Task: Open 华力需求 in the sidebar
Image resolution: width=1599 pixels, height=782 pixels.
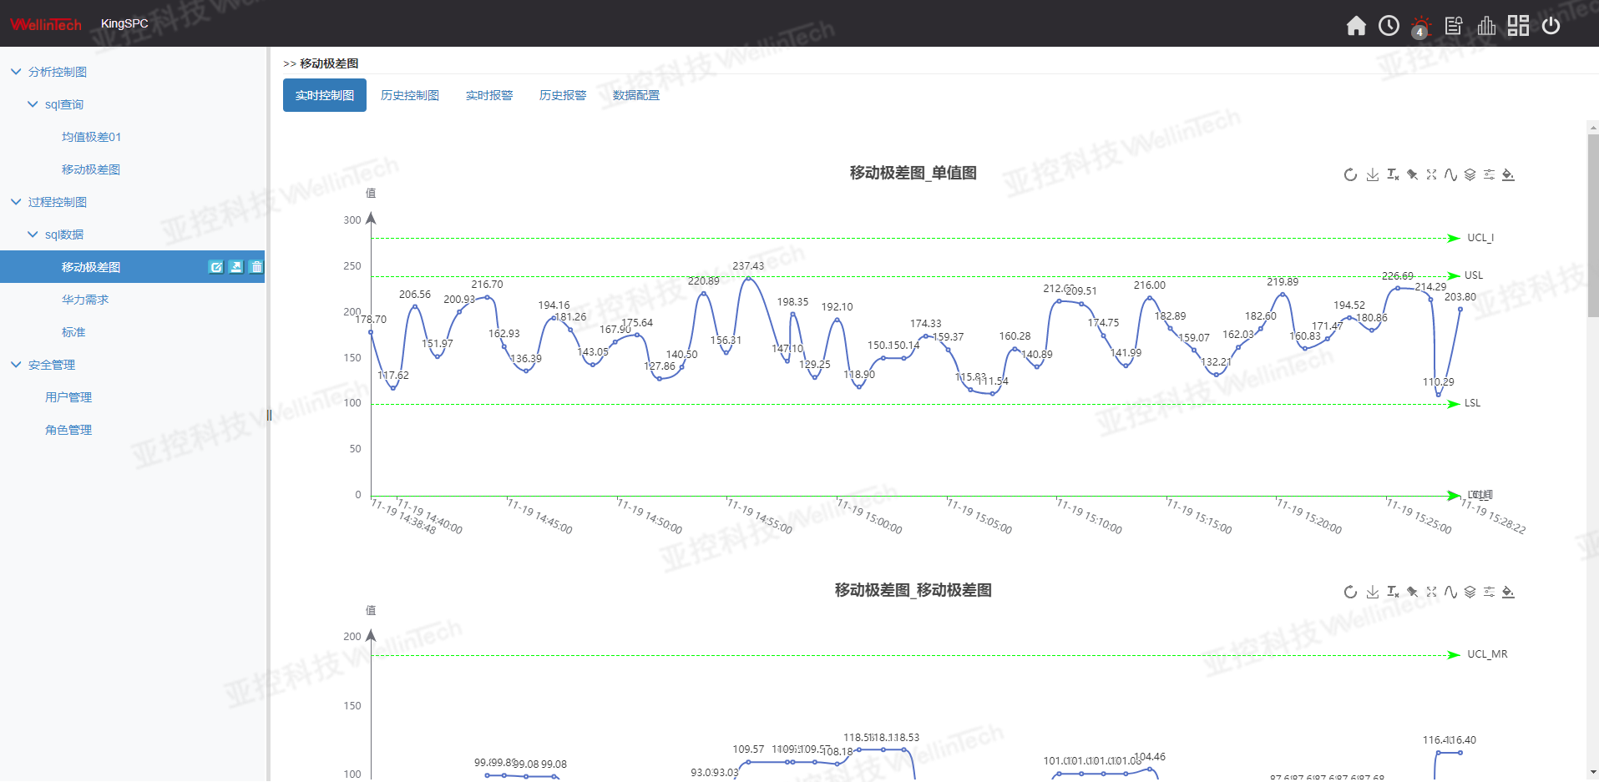Action: [85, 300]
